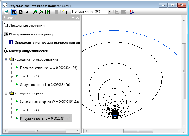Collapse the 'исходя из энергии' branch
Viewport: 189px width, 136px height.
6,93
